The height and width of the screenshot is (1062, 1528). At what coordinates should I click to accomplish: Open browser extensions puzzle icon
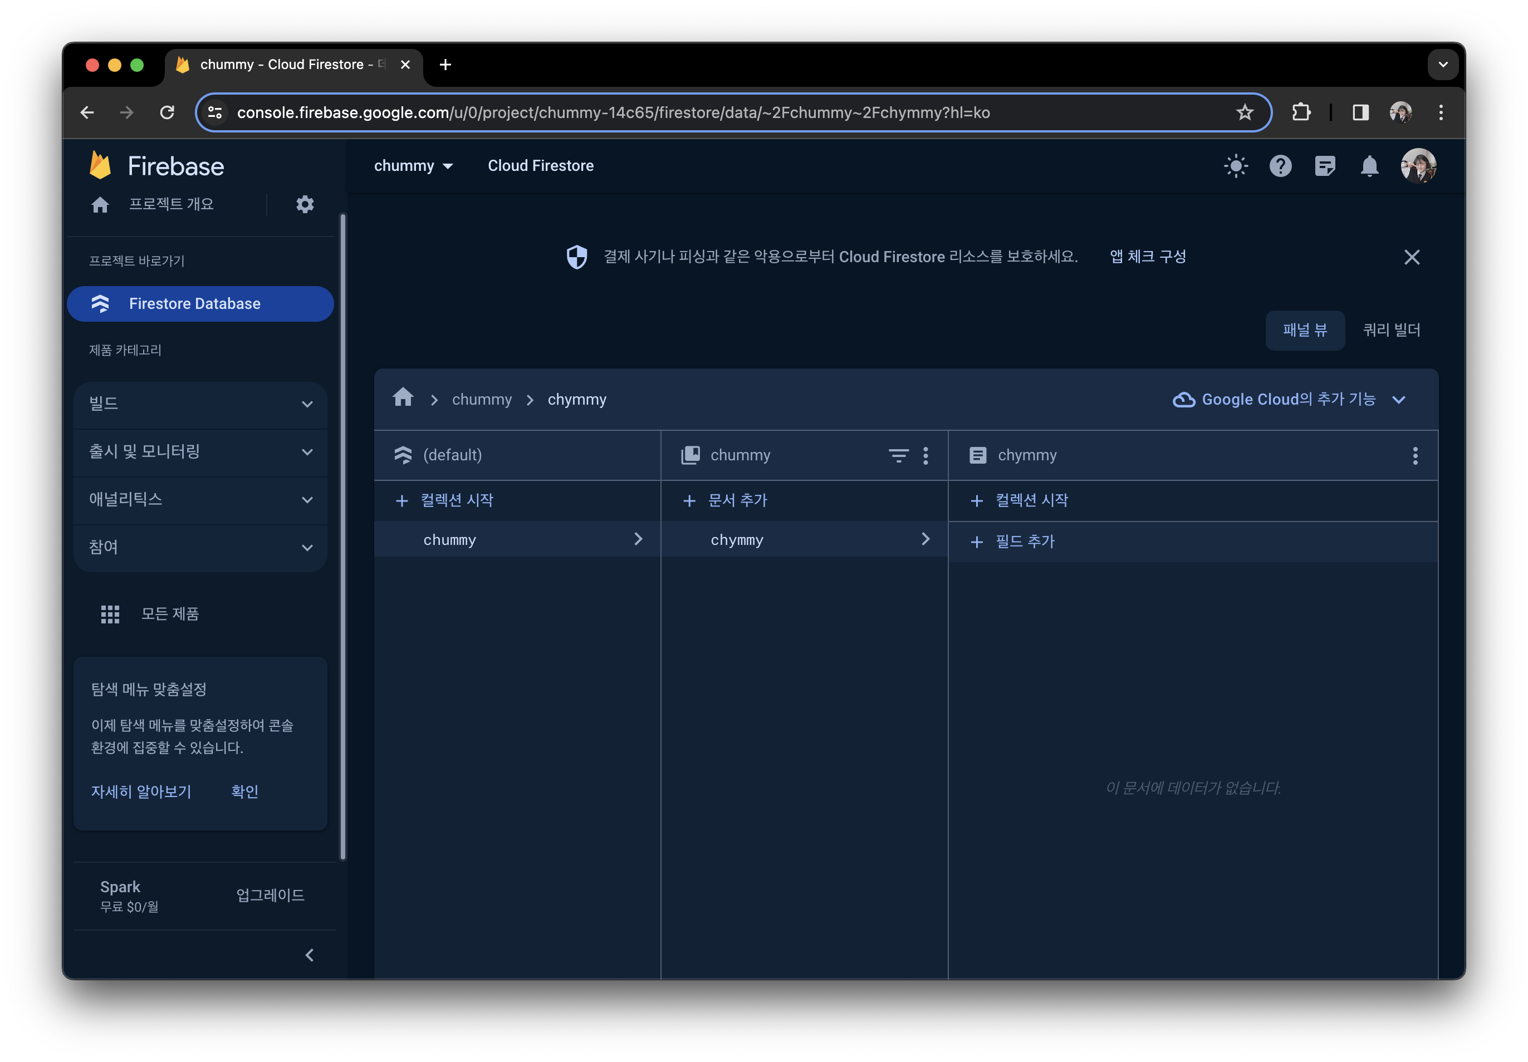1301,112
